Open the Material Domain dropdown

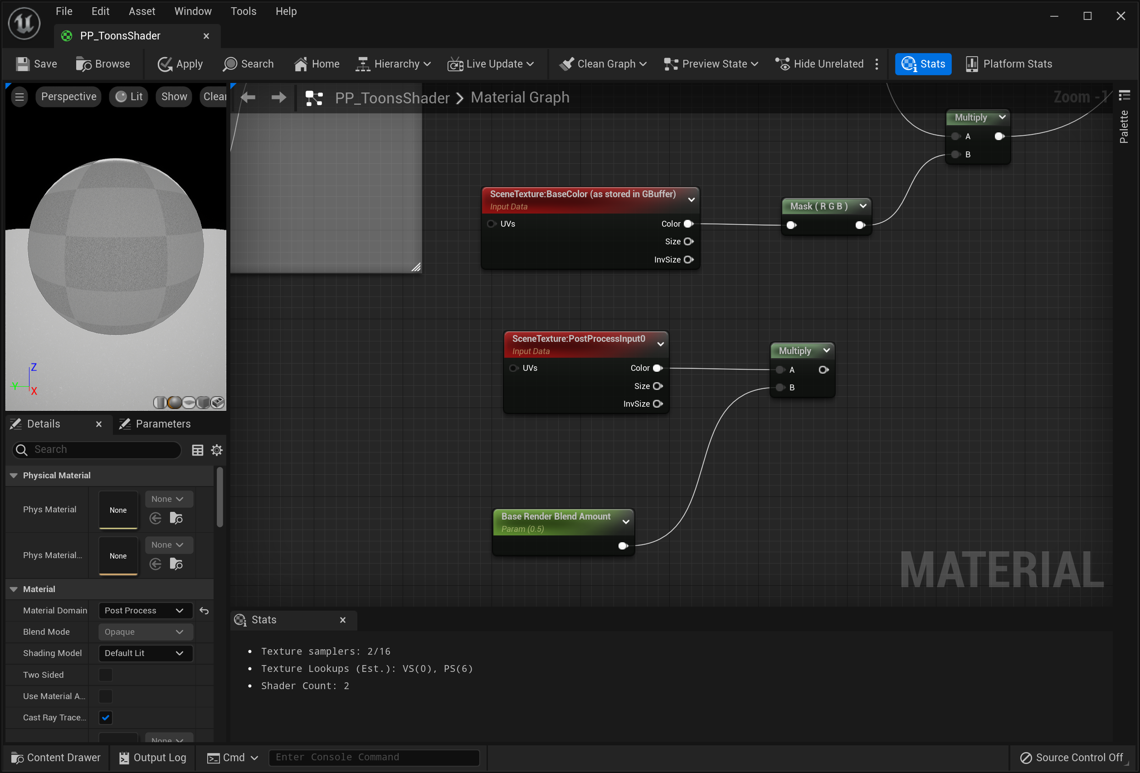[144, 611]
